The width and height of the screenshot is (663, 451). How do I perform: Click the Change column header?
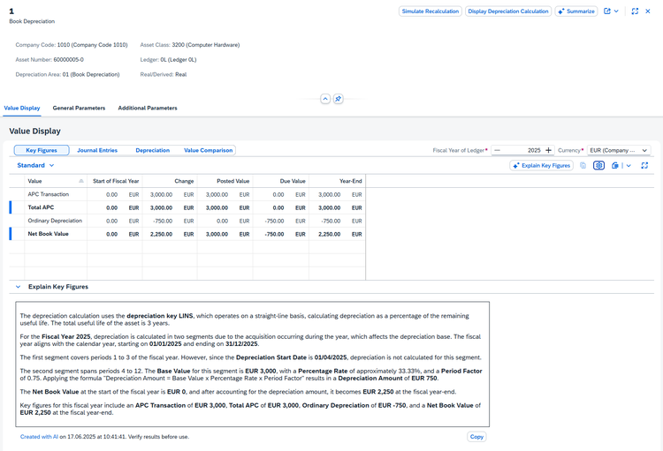click(170, 181)
